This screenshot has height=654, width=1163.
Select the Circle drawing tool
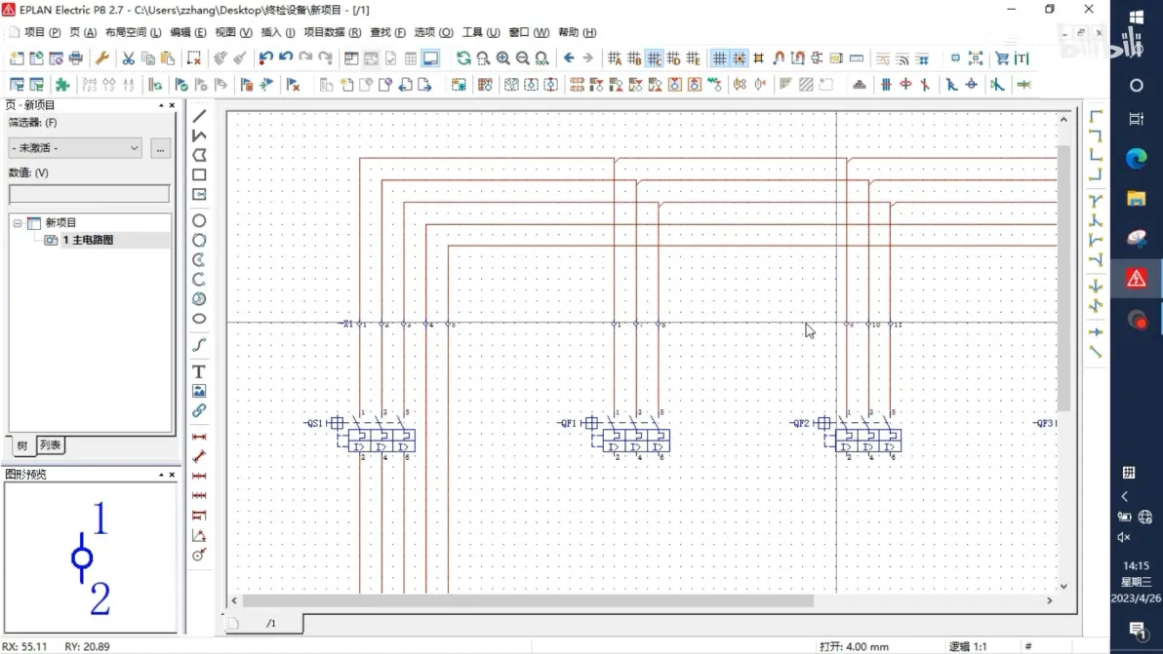coord(199,220)
